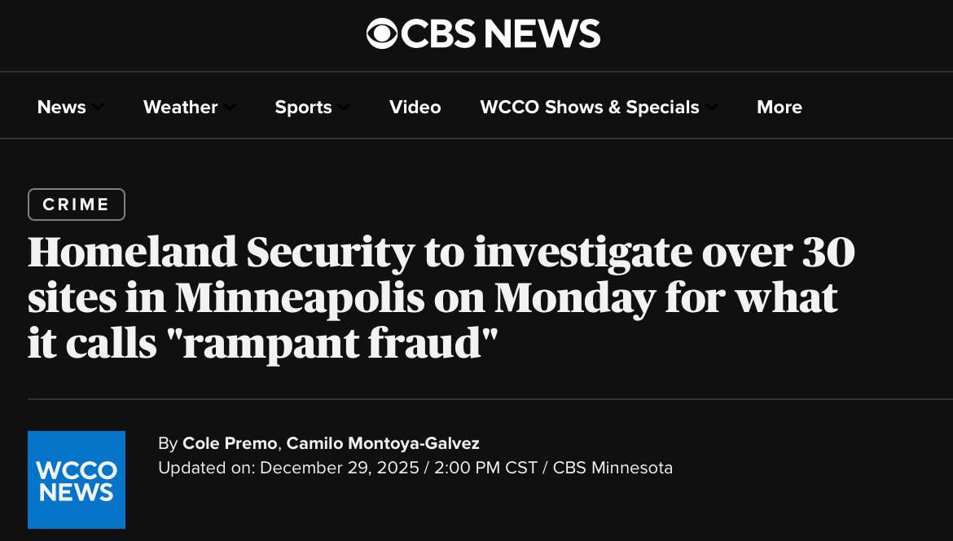Click the CBS NEWS wordmark text
Image resolution: width=953 pixels, height=541 pixels.
[500, 33]
